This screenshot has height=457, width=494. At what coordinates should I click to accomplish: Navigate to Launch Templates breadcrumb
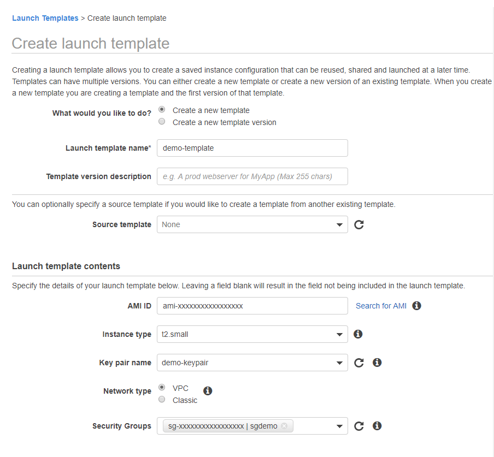coord(45,18)
